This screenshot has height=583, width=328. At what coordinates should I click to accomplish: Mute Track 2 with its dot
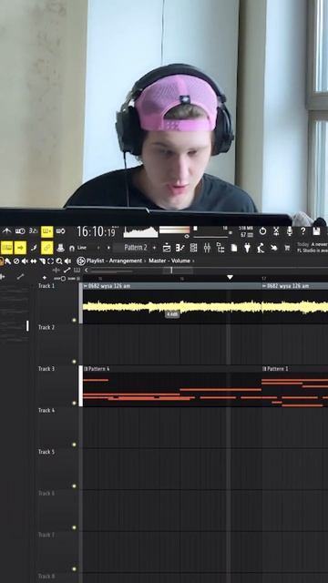[74, 362]
